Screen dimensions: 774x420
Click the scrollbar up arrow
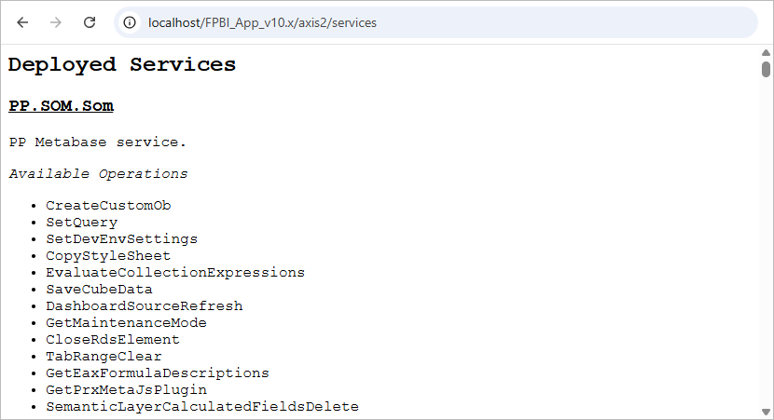766,53
